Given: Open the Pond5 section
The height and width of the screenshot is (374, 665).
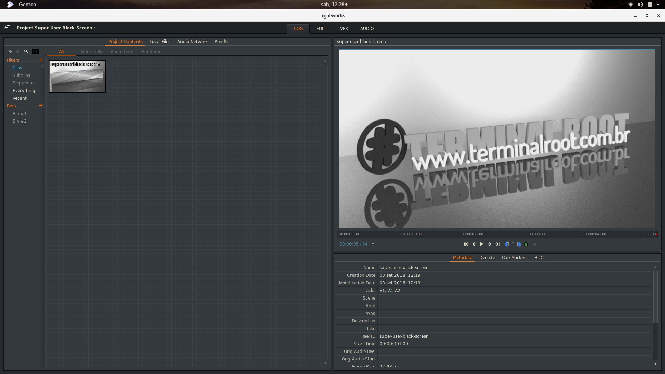Looking at the screenshot, I should 221,41.
